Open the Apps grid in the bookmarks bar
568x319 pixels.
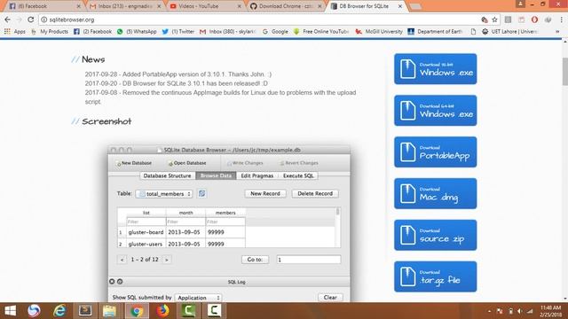15,32
